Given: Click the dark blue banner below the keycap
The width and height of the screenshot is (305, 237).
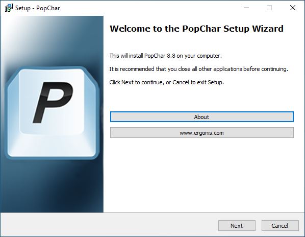Looking at the screenshot, I should (52, 187).
